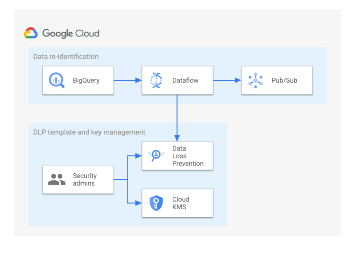Image resolution: width=355 pixels, height=255 pixels.
Task: Click the Dataflow hexagon icon
Action: 156,80
